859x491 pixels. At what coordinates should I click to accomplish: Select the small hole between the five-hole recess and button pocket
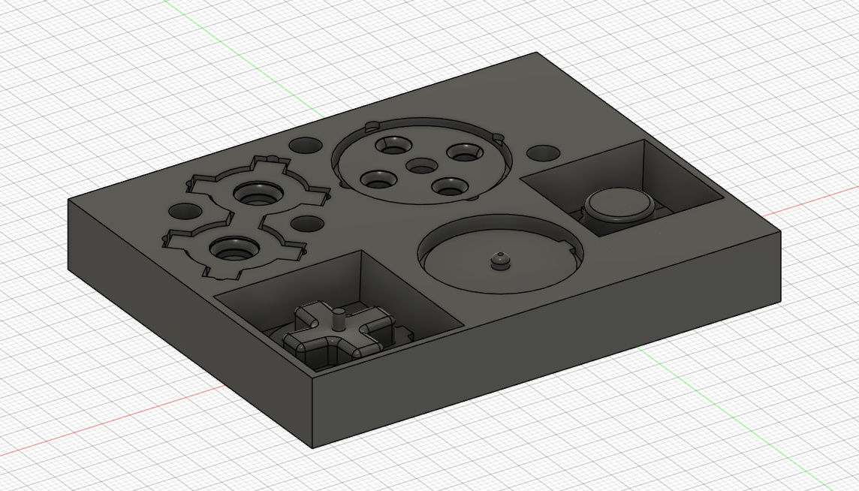click(x=544, y=153)
